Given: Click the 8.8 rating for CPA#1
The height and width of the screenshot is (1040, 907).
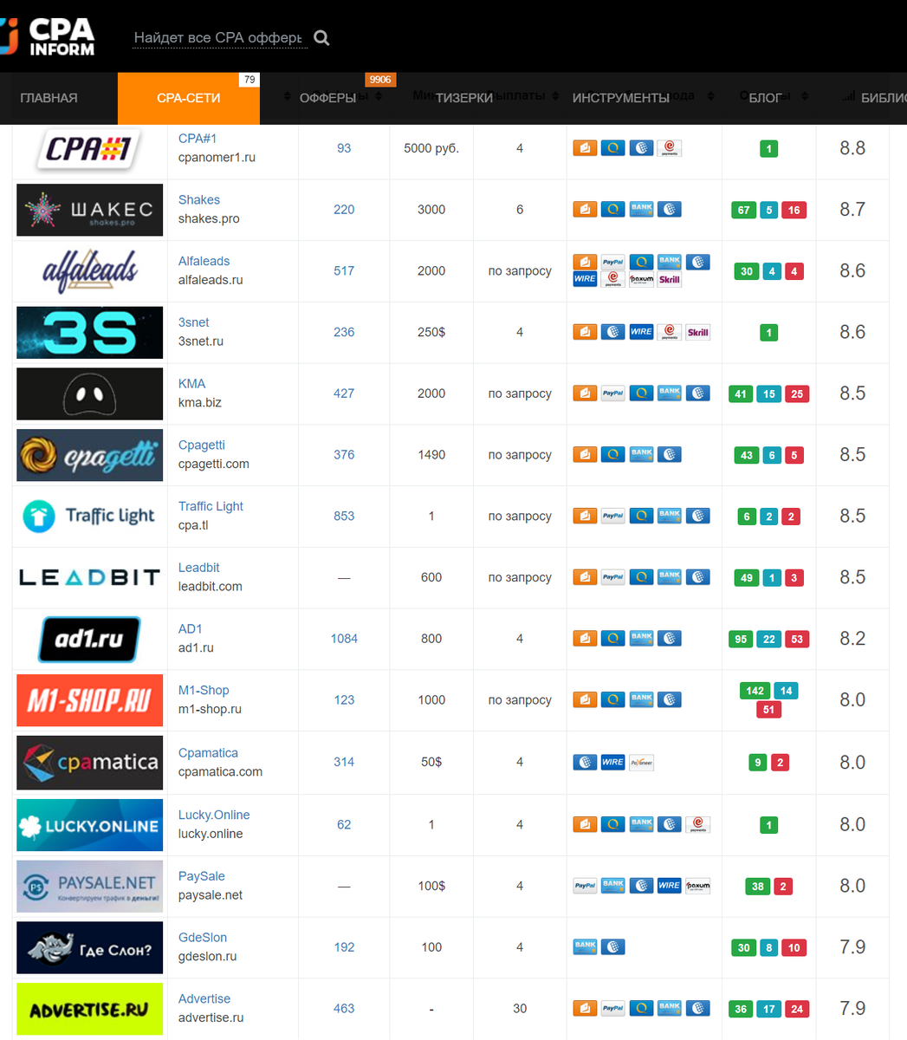Looking at the screenshot, I should click(x=852, y=148).
